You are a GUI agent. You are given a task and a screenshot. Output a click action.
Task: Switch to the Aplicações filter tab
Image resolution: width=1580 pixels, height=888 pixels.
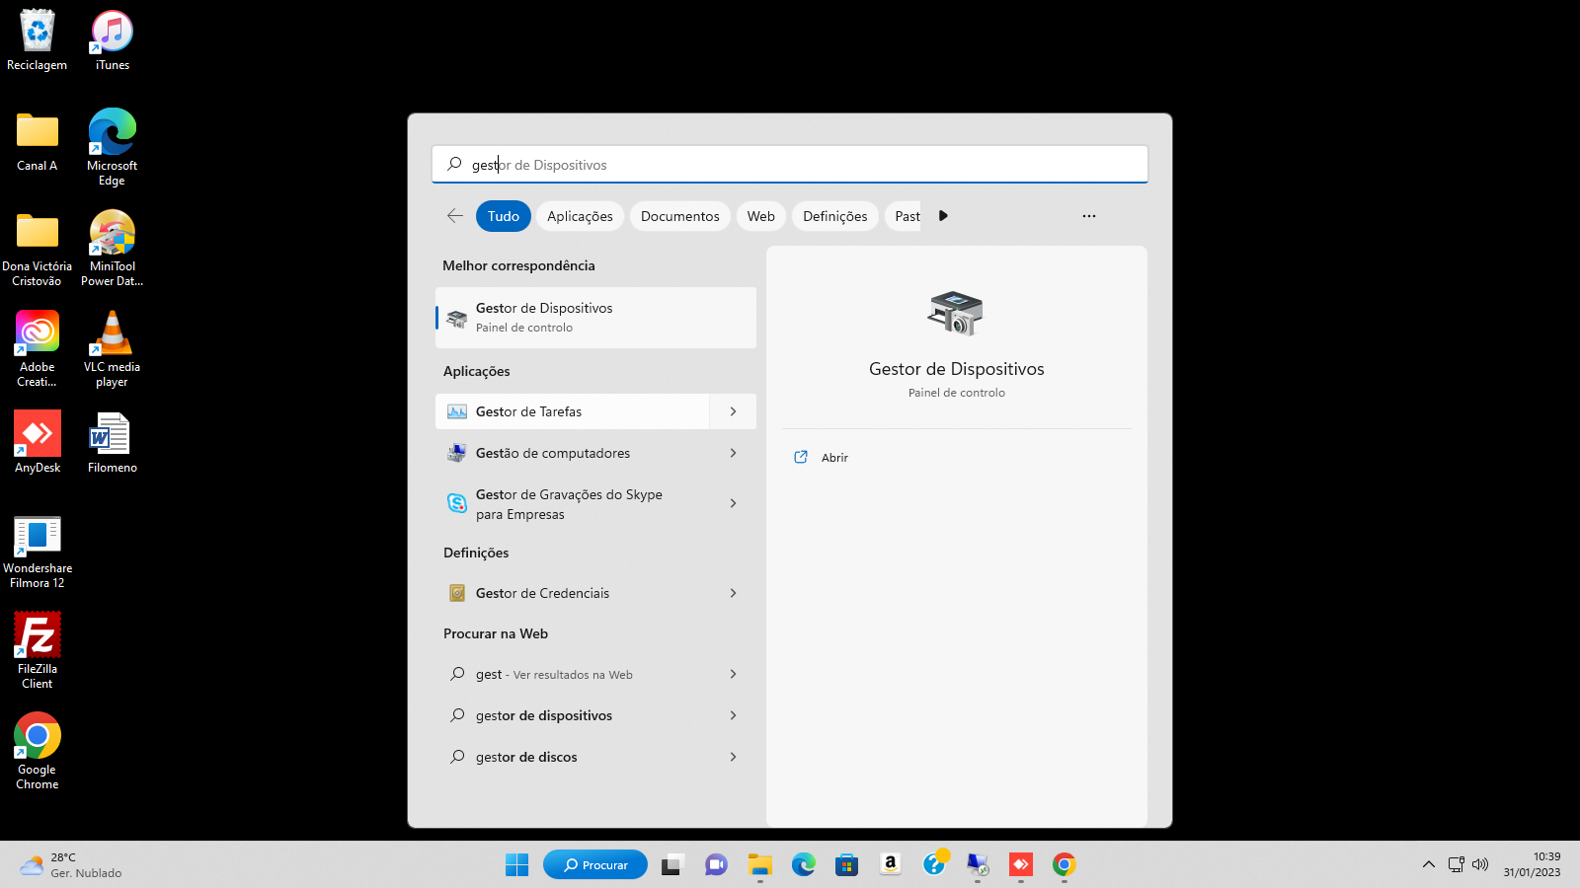[580, 216]
